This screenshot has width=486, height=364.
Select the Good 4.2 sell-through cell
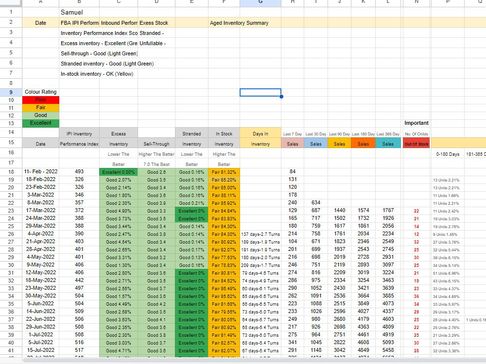[156, 304]
